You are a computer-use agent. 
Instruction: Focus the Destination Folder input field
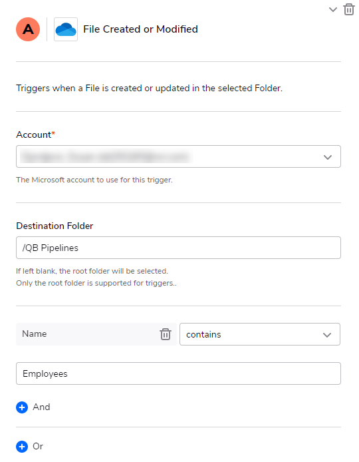click(x=178, y=248)
